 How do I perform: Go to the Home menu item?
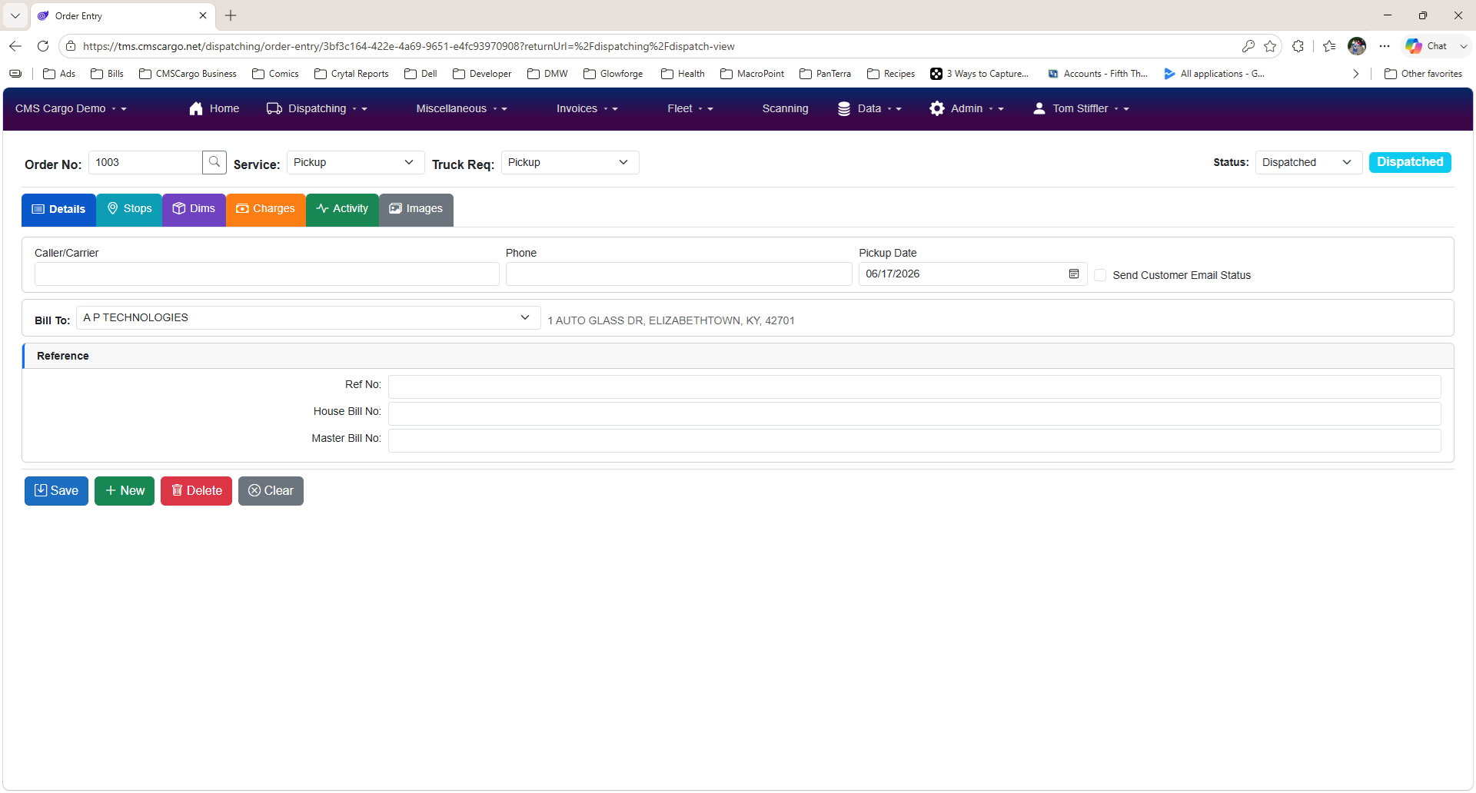214,108
